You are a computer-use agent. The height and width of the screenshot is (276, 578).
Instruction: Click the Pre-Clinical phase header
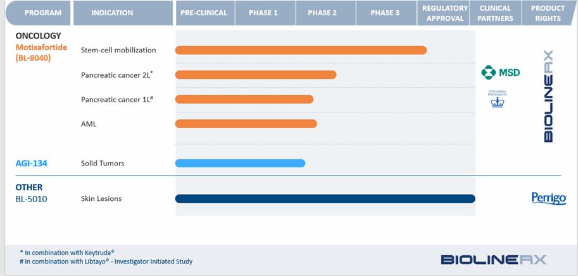(204, 13)
